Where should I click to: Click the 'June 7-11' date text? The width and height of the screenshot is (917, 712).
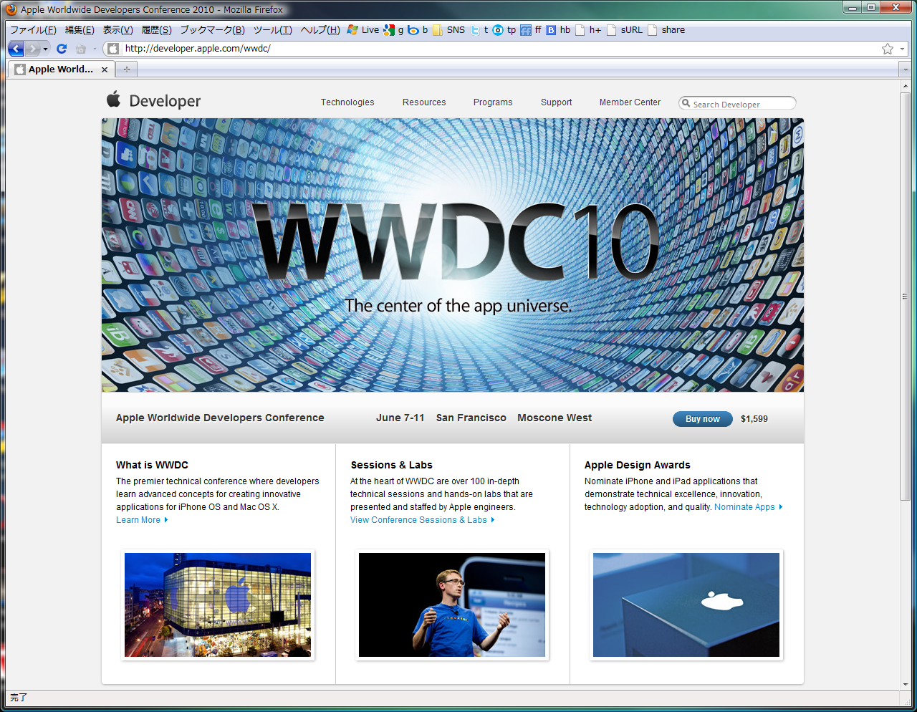coord(400,418)
